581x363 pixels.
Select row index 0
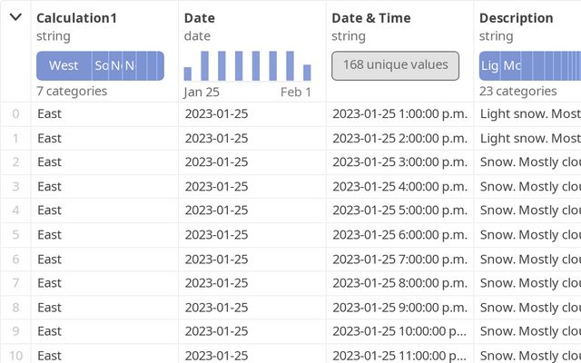(15, 114)
